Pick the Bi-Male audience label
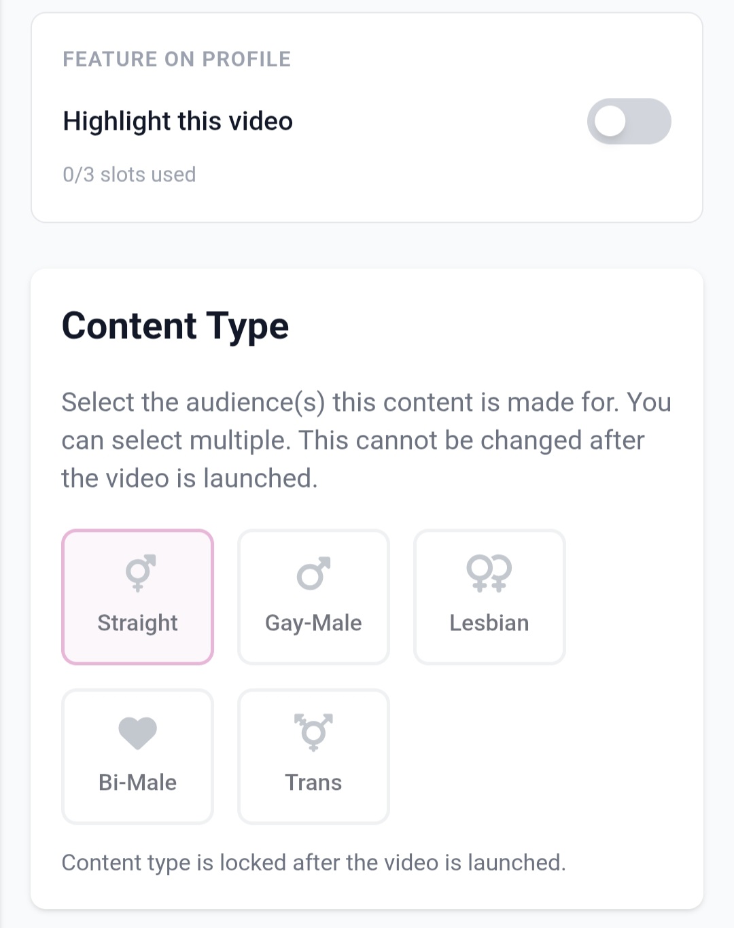734x928 pixels. coord(138,783)
